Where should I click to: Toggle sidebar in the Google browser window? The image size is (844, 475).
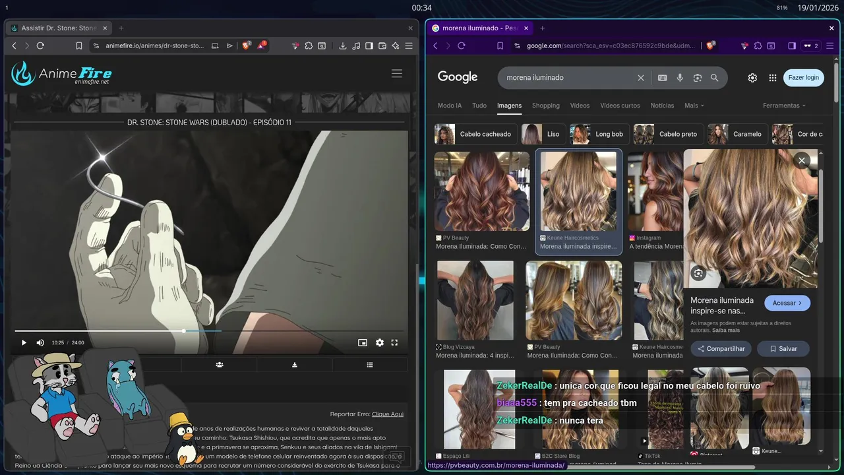pyautogui.click(x=792, y=46)
